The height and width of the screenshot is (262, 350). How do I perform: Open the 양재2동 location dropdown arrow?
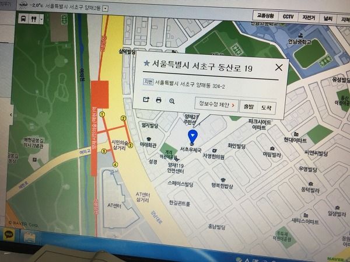pyautogui.click(x=106, y=9)
